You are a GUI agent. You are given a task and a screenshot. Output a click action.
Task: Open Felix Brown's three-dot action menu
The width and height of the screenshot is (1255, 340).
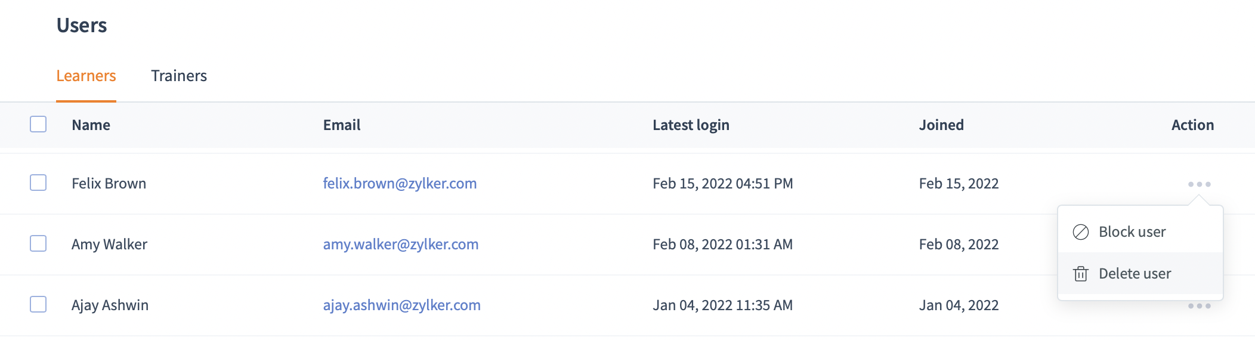1199,184
